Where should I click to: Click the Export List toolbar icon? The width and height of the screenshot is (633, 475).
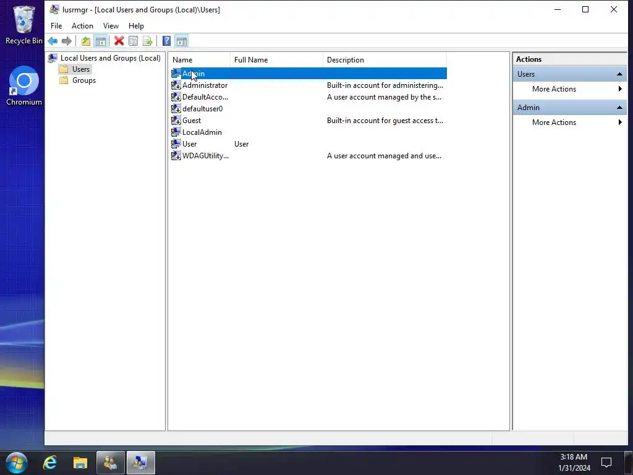[148, 41]
